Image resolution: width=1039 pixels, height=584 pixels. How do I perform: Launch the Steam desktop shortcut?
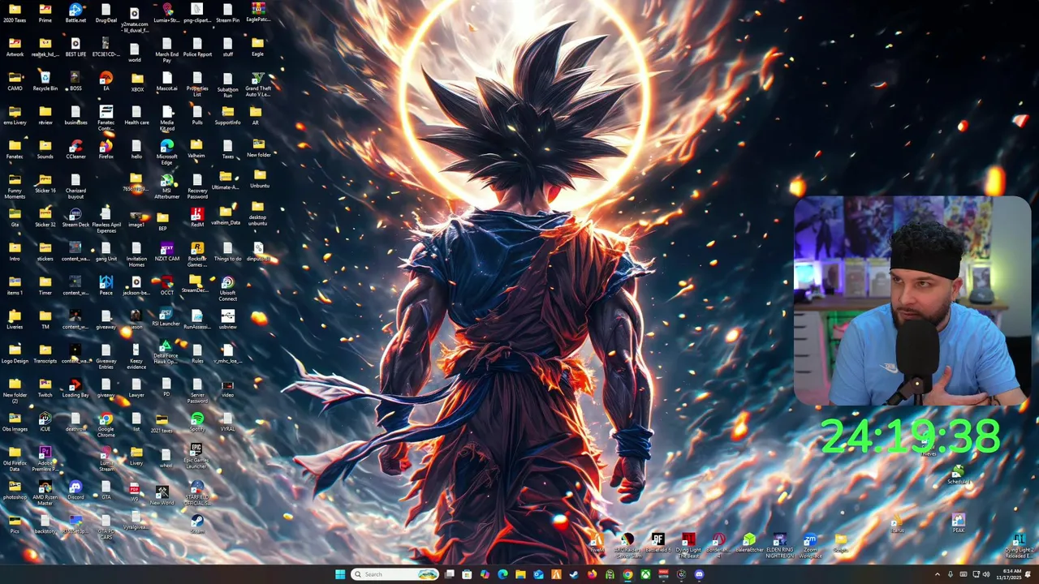[197, 523]
